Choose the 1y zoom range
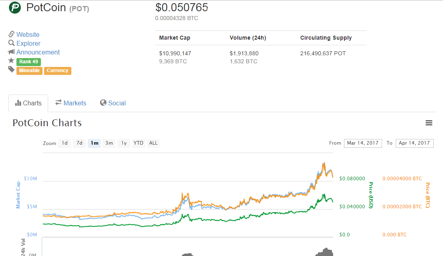Screen dimensions: 443x256 (124, 143)
